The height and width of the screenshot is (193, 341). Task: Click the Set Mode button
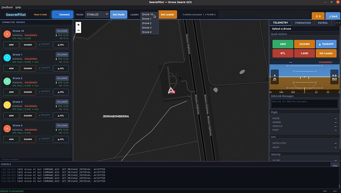point(119,14)
